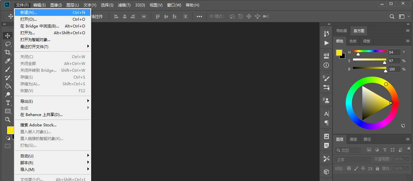Select the Rectangle shape tool

tap(8, 111)
